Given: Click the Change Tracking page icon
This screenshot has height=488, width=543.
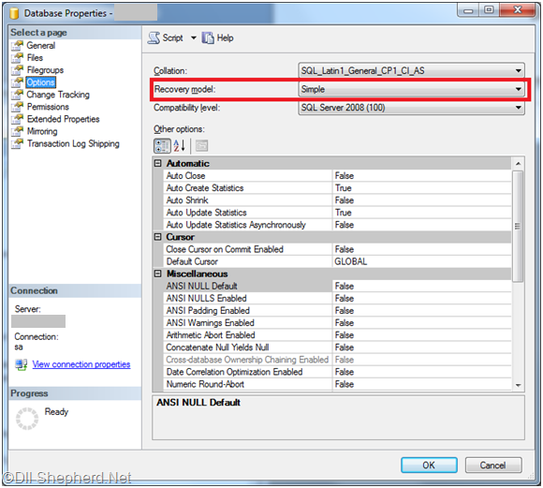Looking at the screenshot, I should 17,95.
